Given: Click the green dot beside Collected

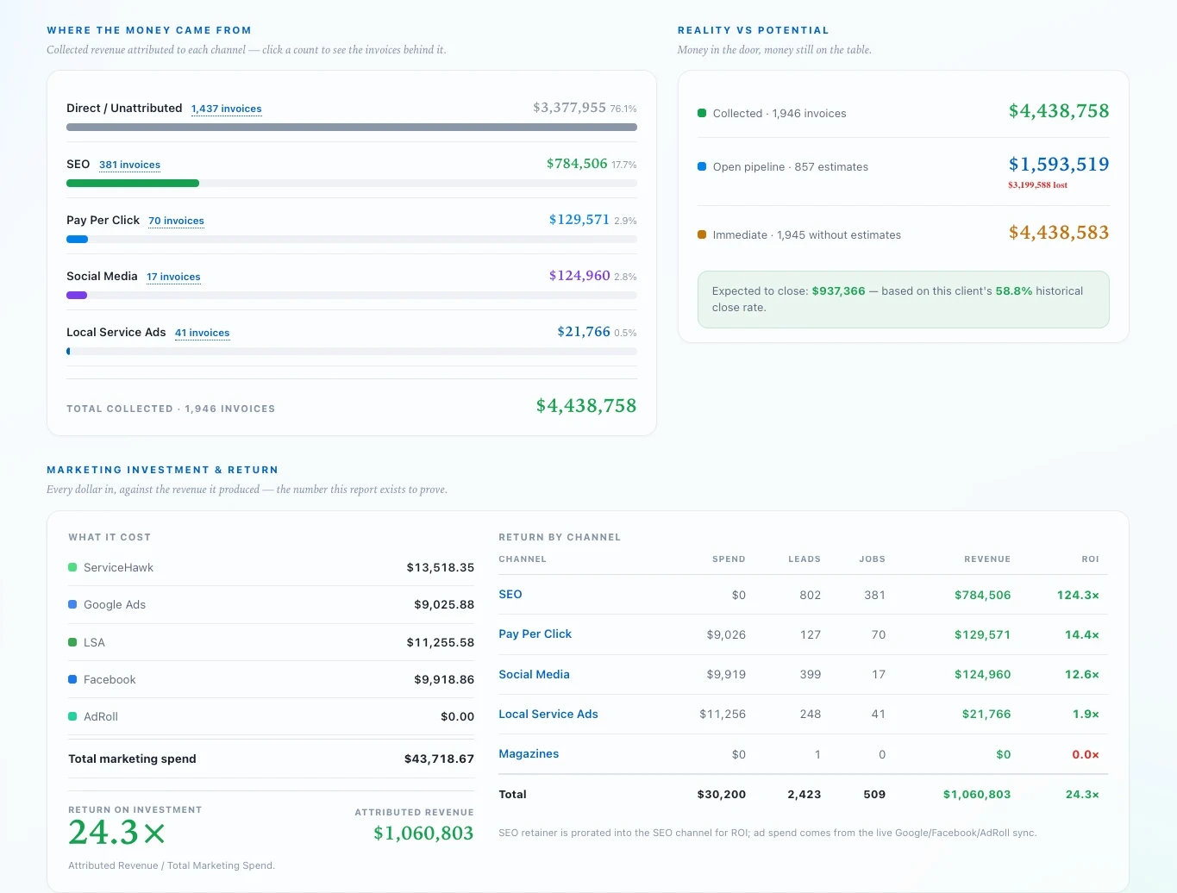Looking at the screenshot, I should pos(702,113).
